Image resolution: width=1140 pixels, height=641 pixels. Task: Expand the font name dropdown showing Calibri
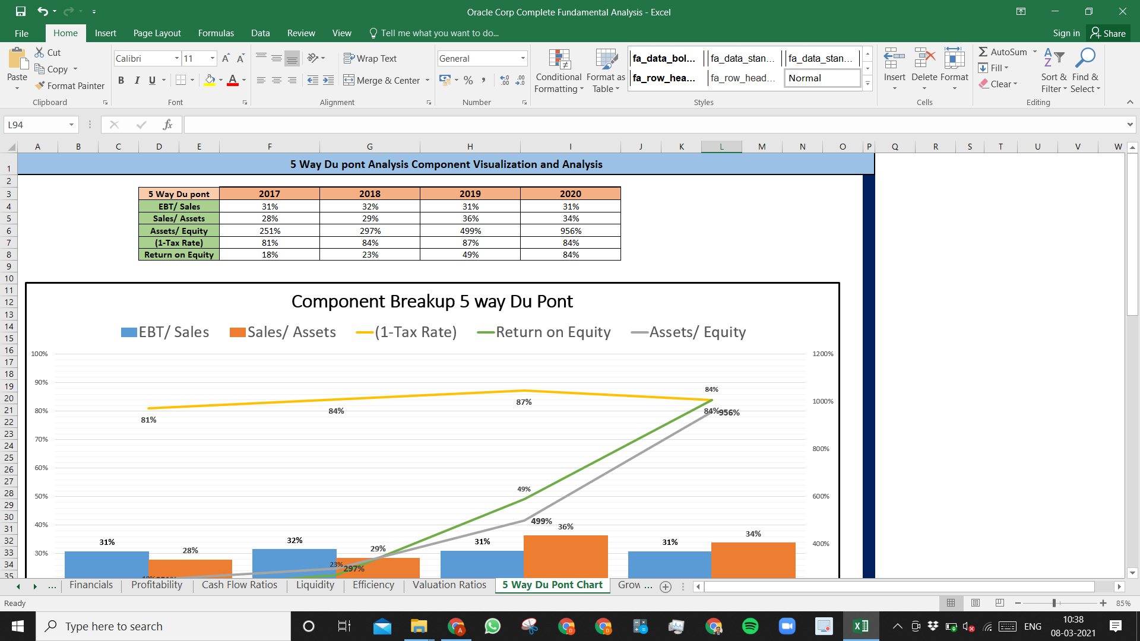click(177, 58)
